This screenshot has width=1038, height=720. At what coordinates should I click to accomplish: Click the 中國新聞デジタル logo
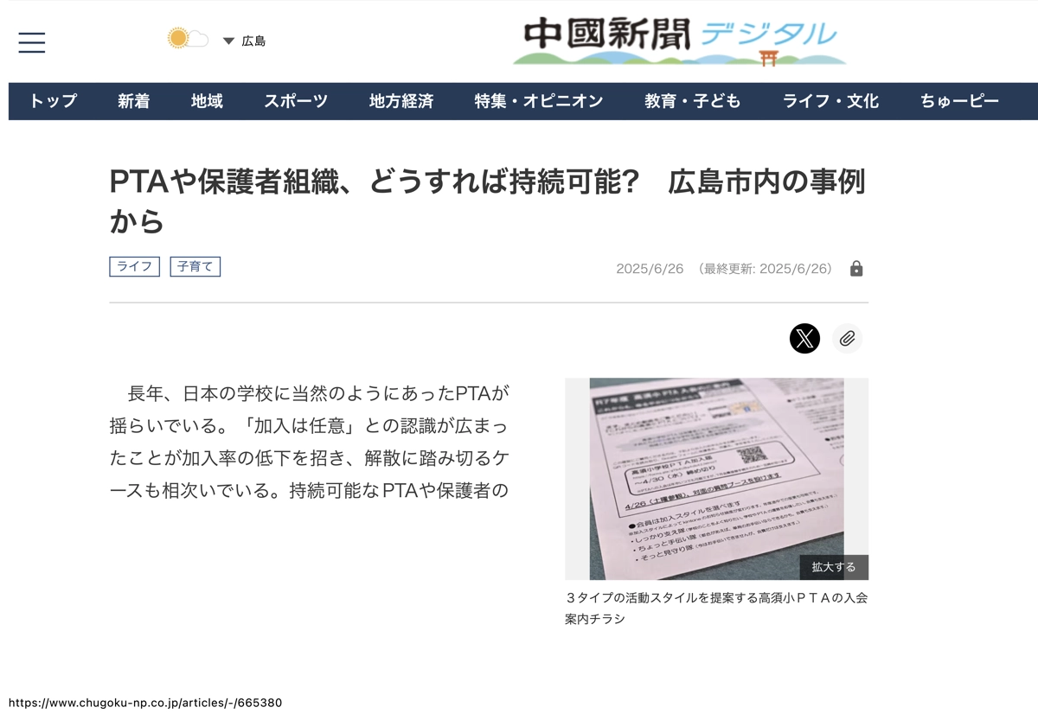click(679, 40)
